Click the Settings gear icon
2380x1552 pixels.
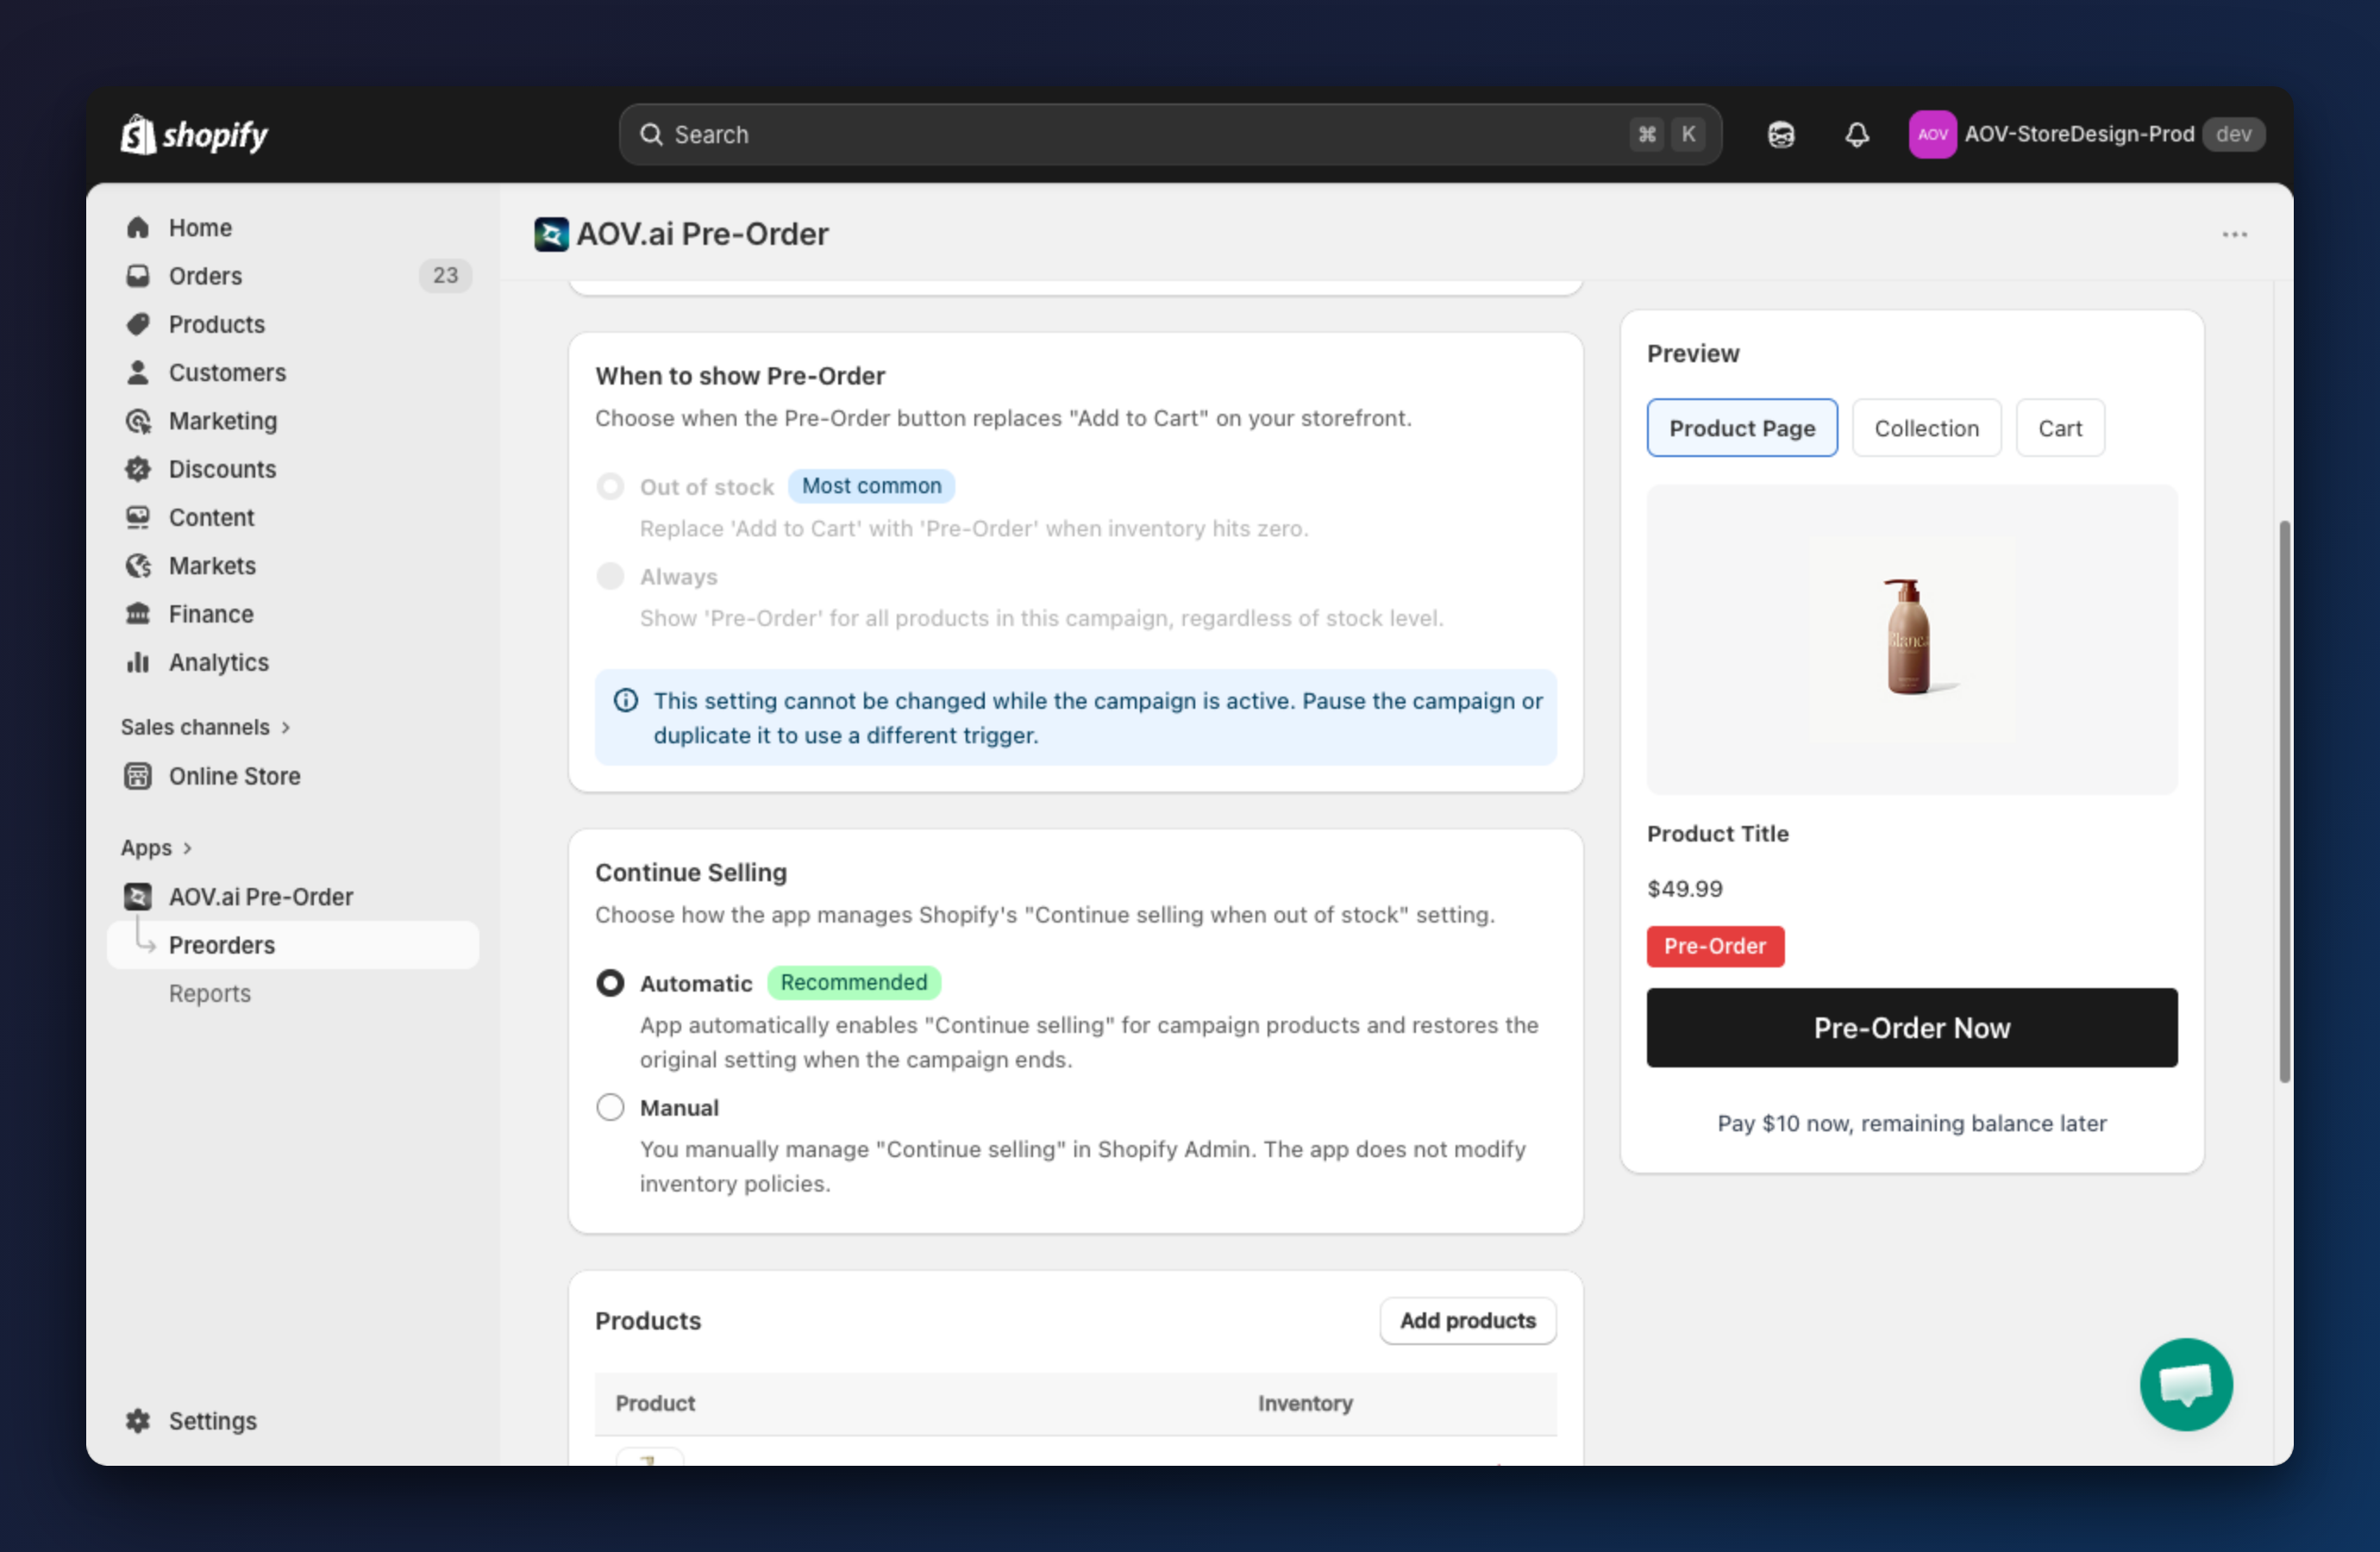coord(138,1421)
